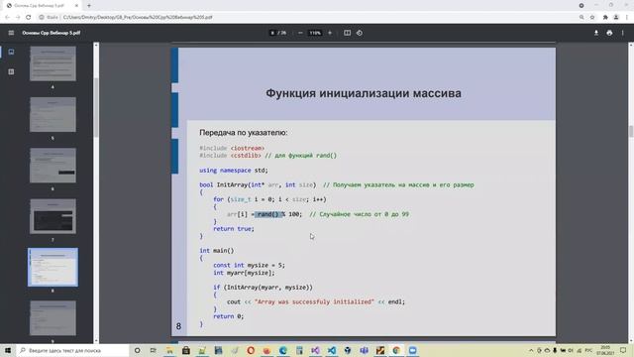Open the Chrome three-dot menu

627,18
